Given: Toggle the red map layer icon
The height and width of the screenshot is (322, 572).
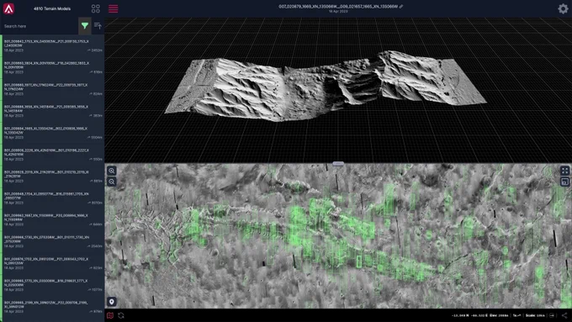Looking at the screenshot, I should click(110, 315).
